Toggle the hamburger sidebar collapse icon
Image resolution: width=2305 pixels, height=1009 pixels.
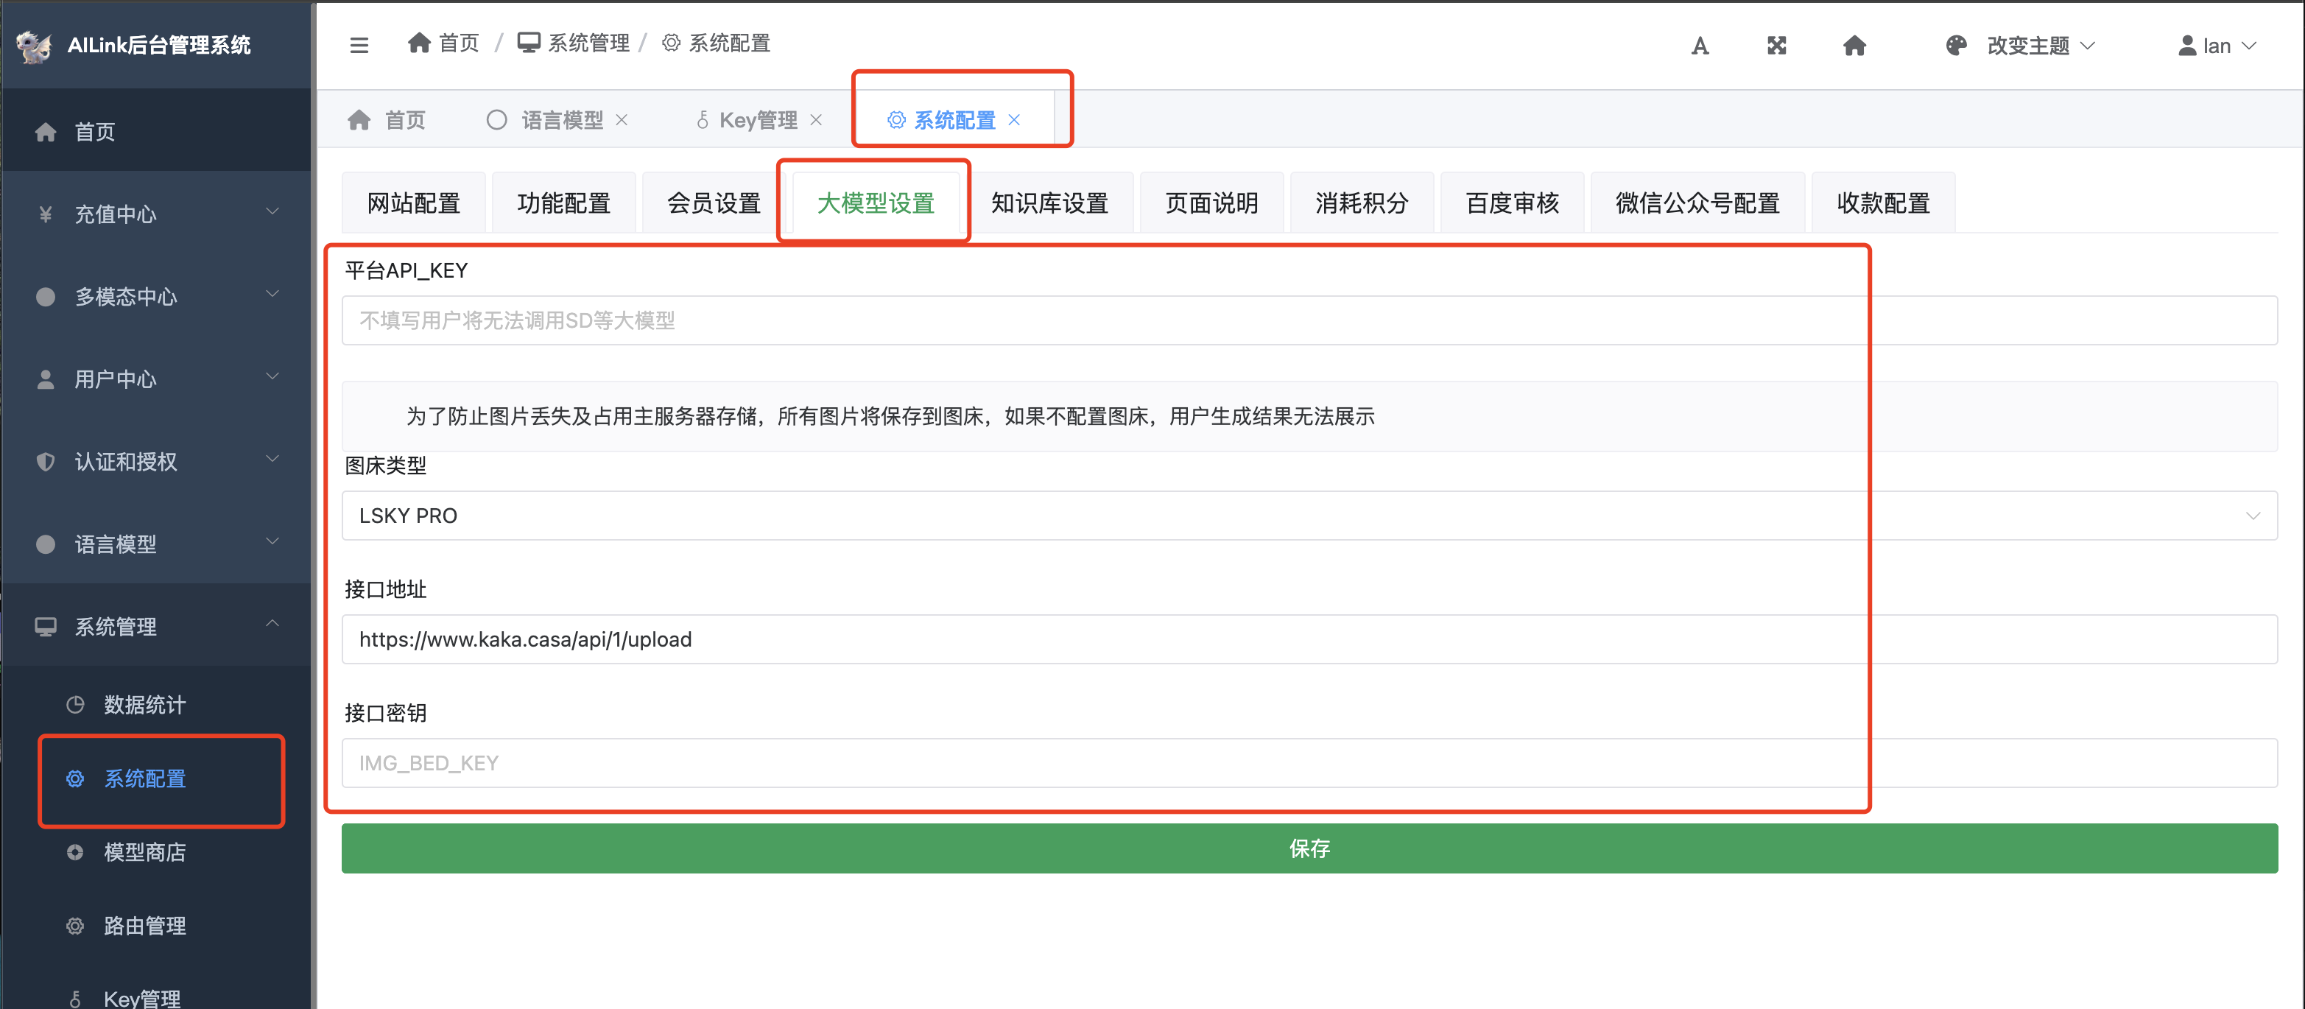(359, 46)
